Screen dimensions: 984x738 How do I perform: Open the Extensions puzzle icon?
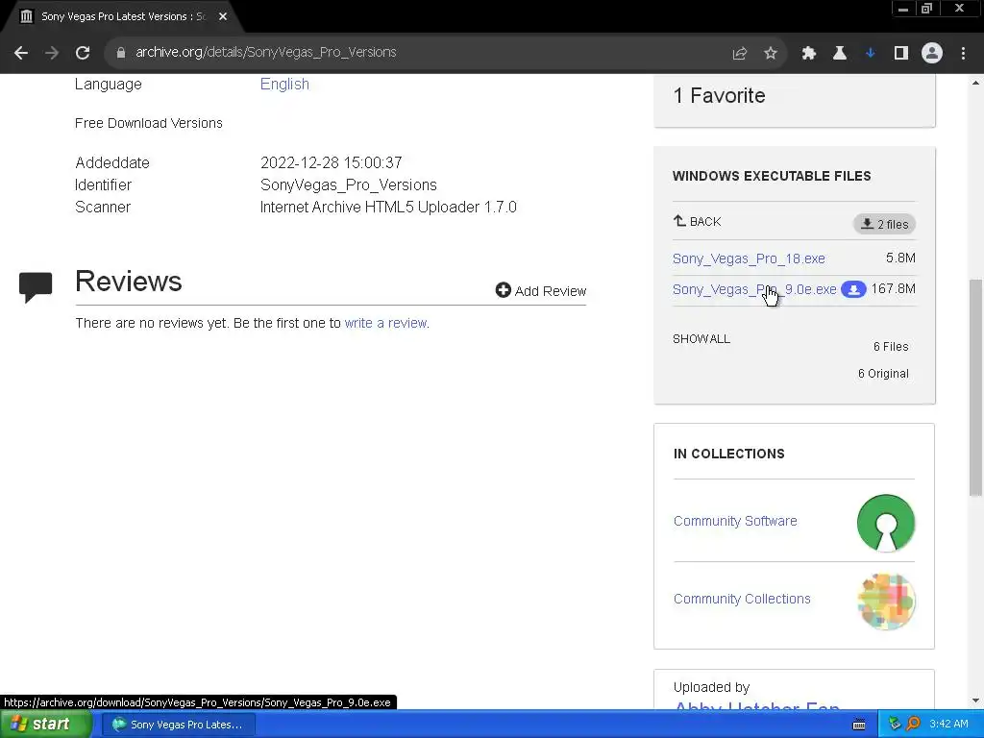coord(809,54)
